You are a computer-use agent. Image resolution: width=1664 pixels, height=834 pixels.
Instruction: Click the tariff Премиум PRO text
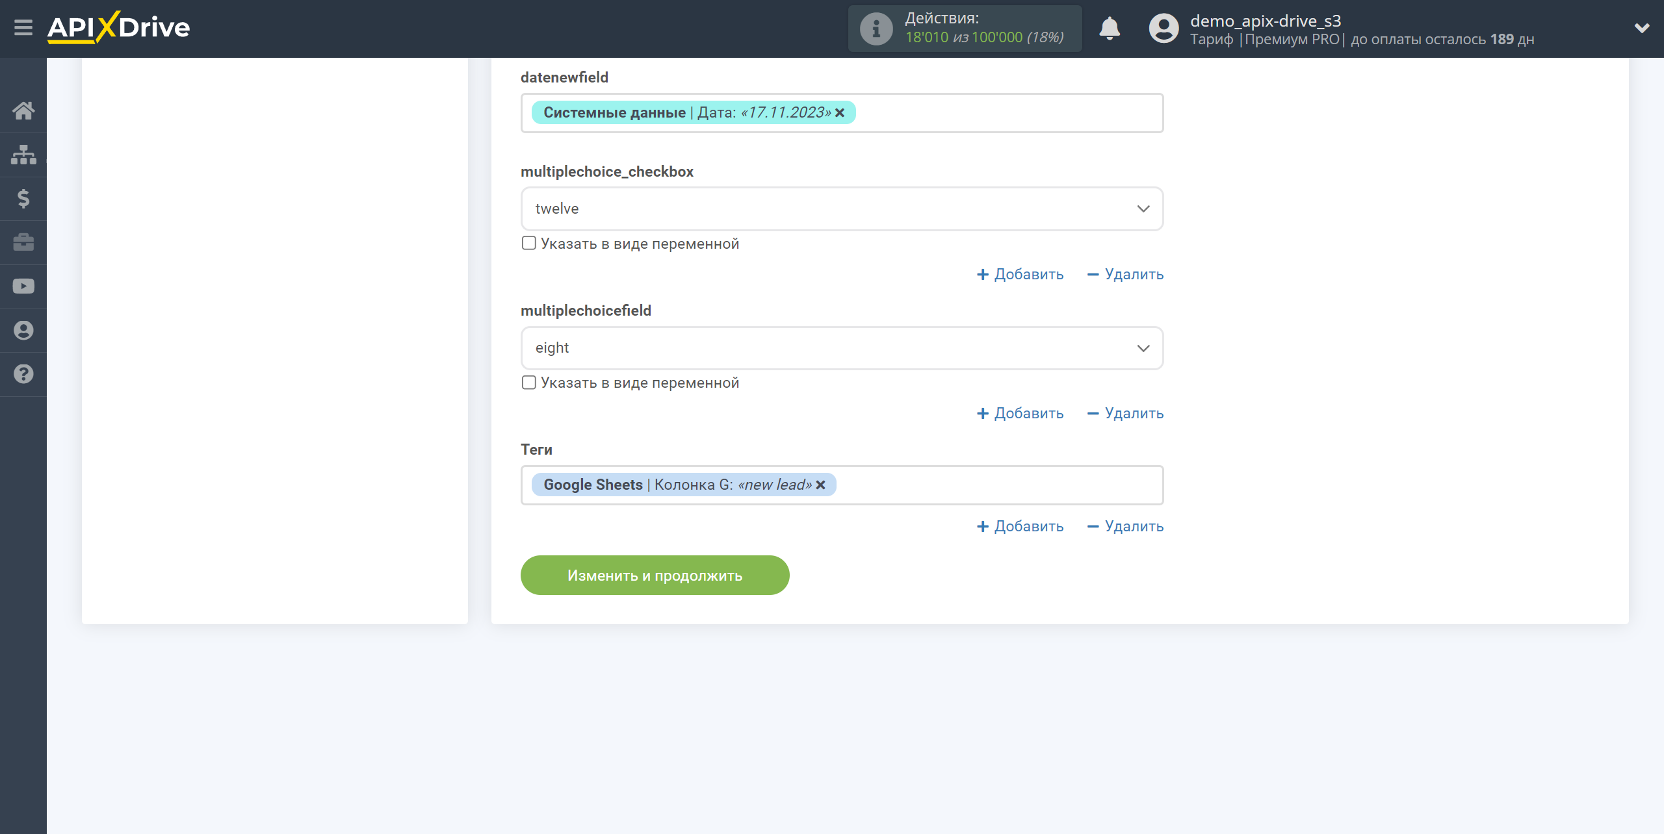[1292, 39]
